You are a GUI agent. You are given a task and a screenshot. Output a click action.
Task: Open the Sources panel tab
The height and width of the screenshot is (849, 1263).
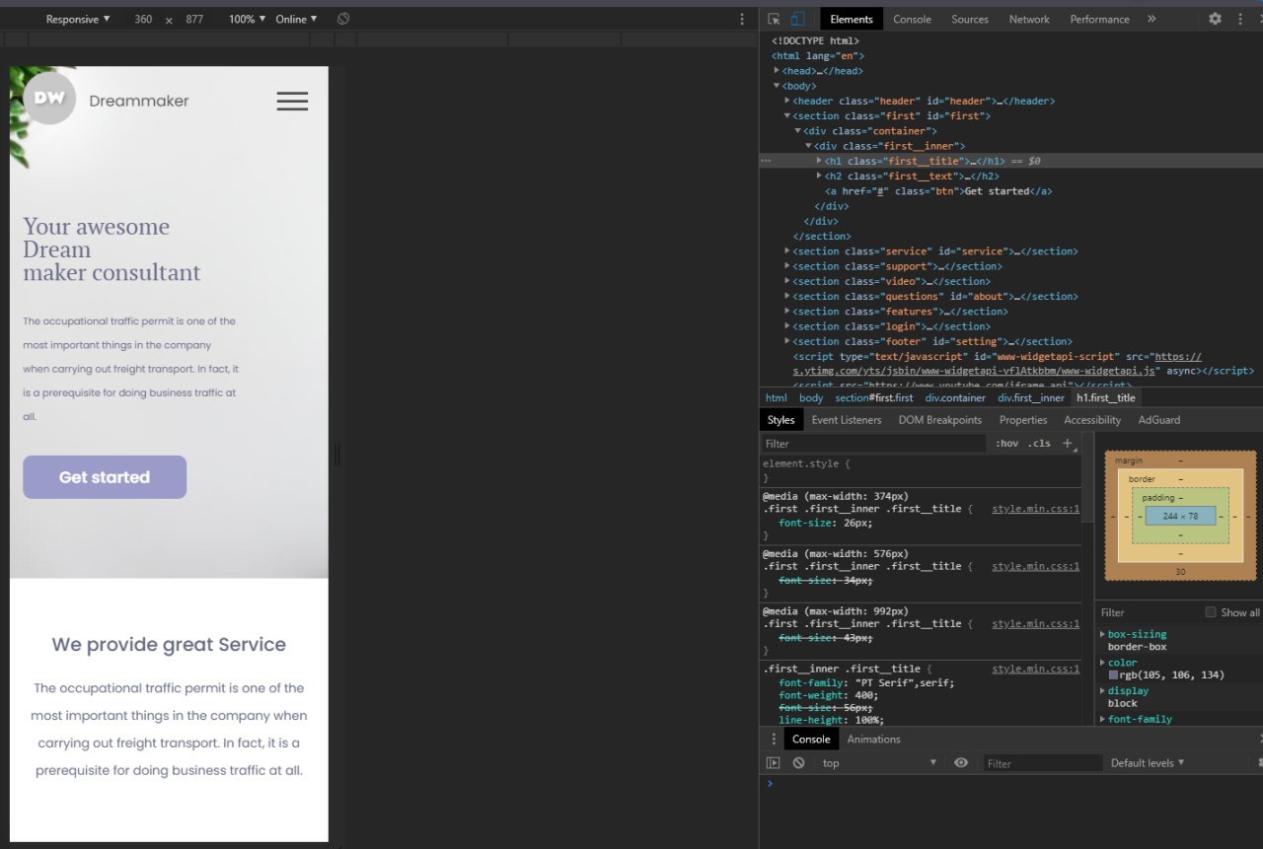pos(970,19)
